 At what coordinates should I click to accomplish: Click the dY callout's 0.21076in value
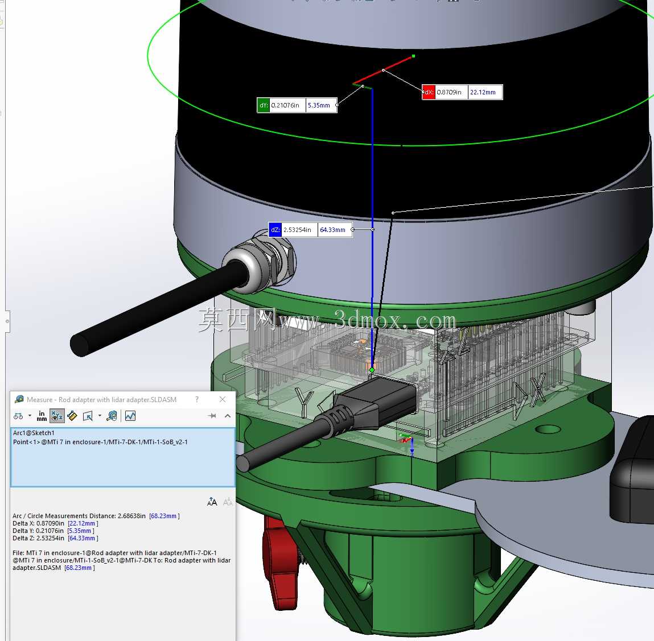(285, 105)
